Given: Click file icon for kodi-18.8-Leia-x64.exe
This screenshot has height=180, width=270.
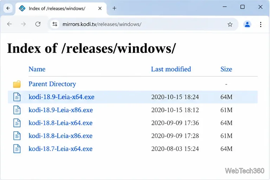Looking at the screenshot, I should click(x=17, y=123).
